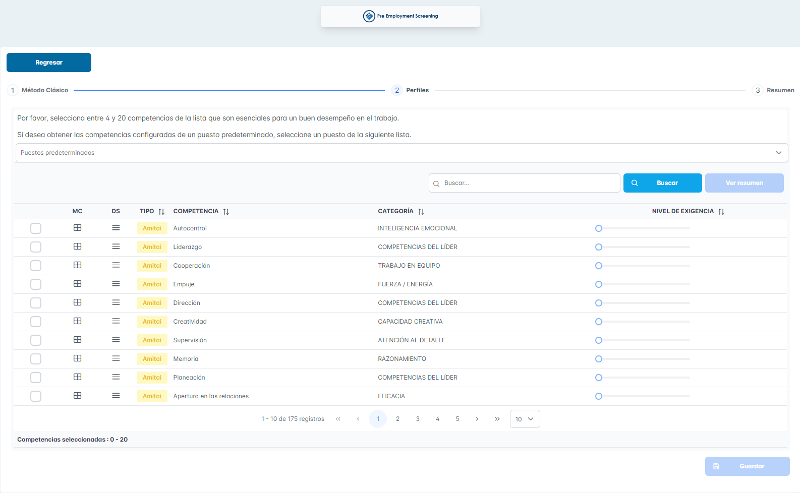Click the Dirección exigencia slider handle
Image resolution: width=800 pixels, height=493 pixels.
click(x=599, y=303)
